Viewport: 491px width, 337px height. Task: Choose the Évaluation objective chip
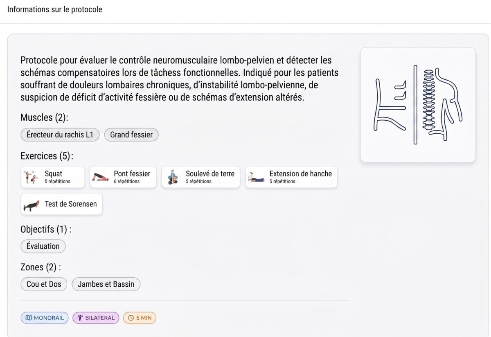click(x=43, y=246)
